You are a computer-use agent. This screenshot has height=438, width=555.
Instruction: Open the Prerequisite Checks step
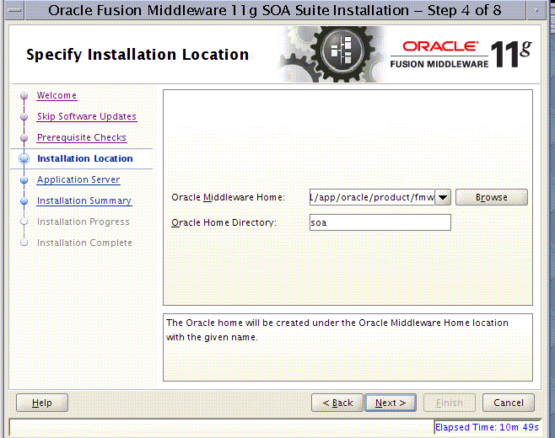point(82,137)
